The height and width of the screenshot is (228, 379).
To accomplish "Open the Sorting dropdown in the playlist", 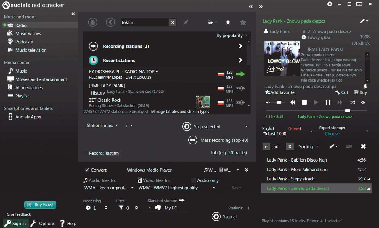I will 309,146.
